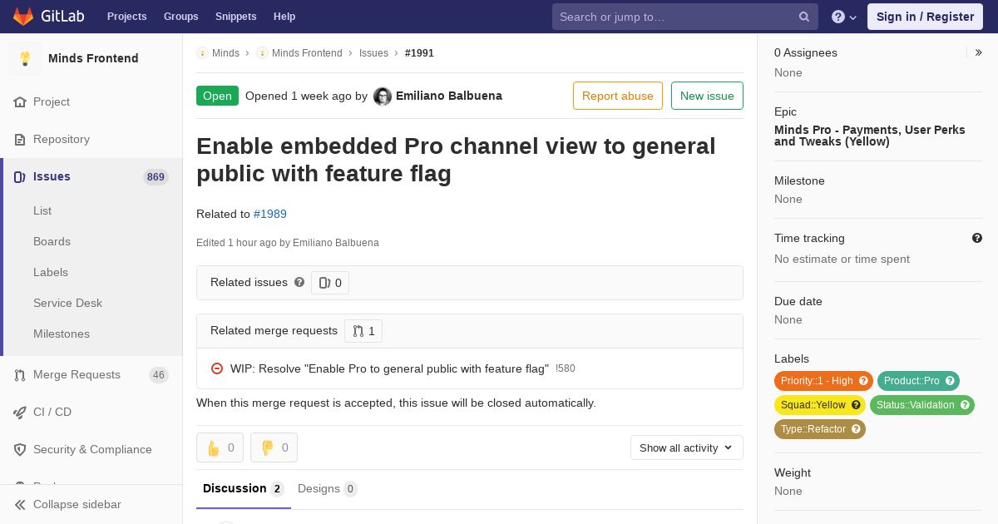Click the related merge requests count badge
Image resolution: width=998 pixels, height=524 pixels.
click(363, 331)
